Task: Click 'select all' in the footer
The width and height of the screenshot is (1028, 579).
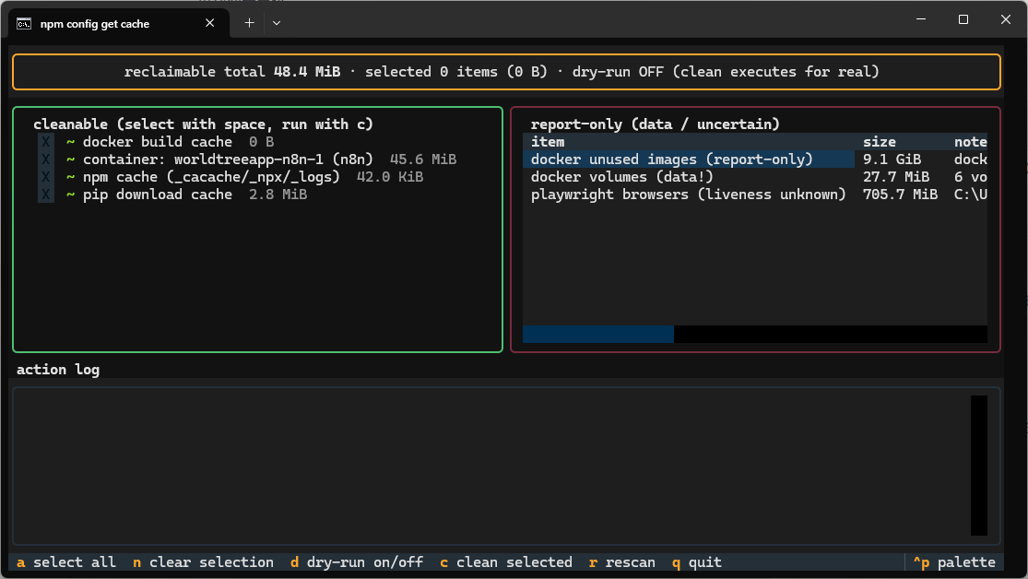Action: (x=66, y=562)
